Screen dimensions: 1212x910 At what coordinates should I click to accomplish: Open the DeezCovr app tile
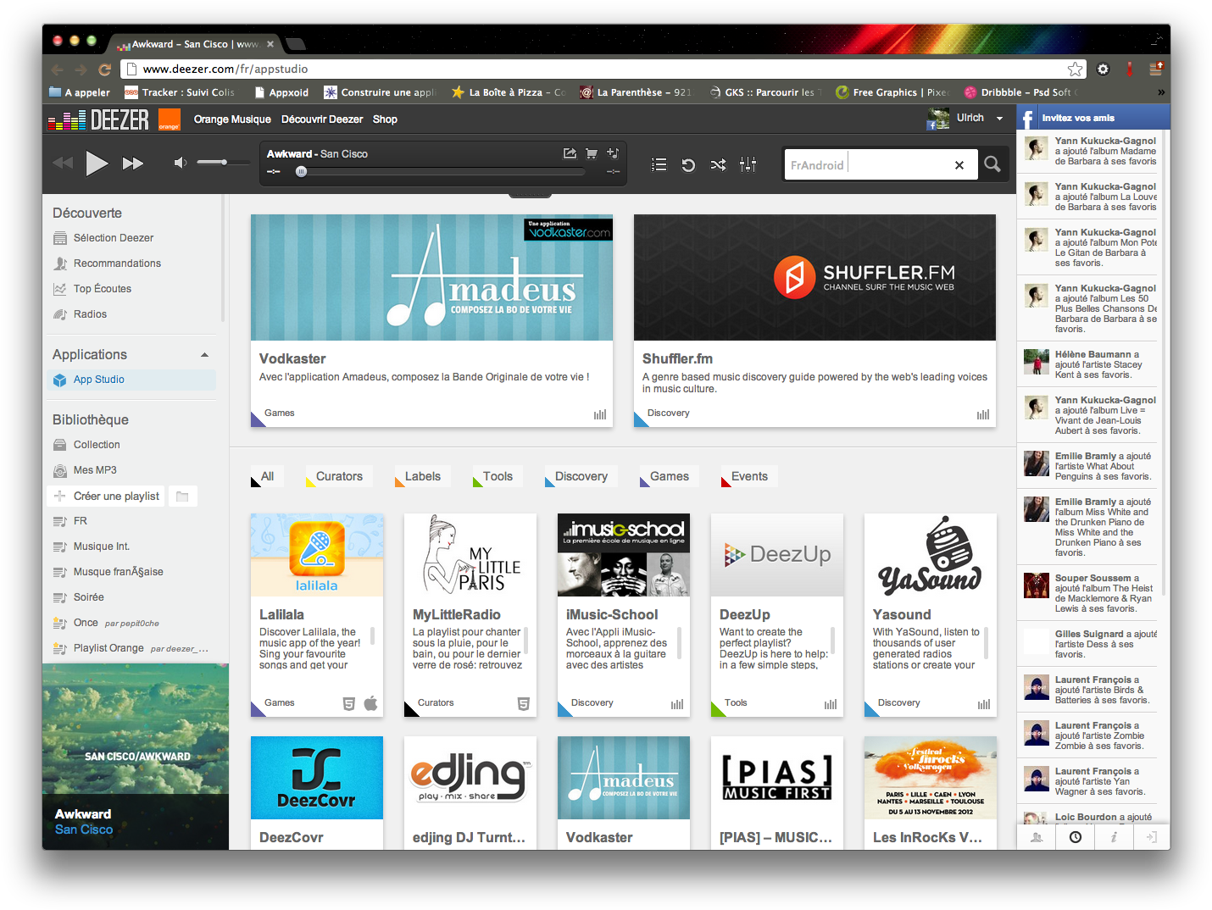point(317,792)
